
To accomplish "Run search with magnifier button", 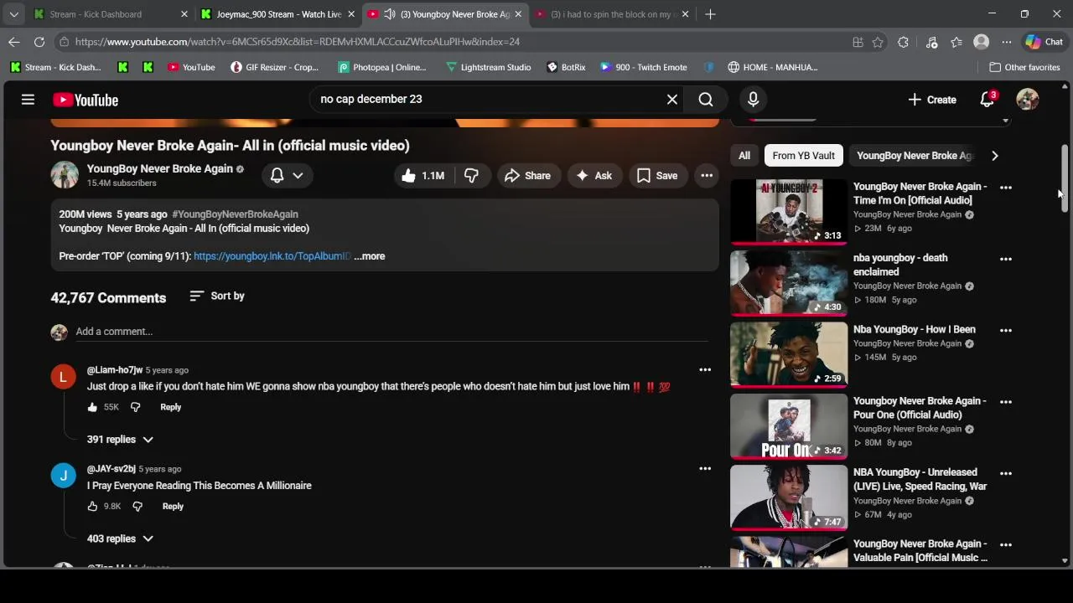I will (706, 100).
